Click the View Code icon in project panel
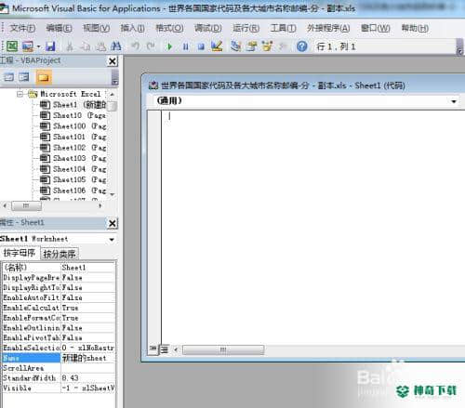Screen dimensions: 465x408 [x=8, y=77]
